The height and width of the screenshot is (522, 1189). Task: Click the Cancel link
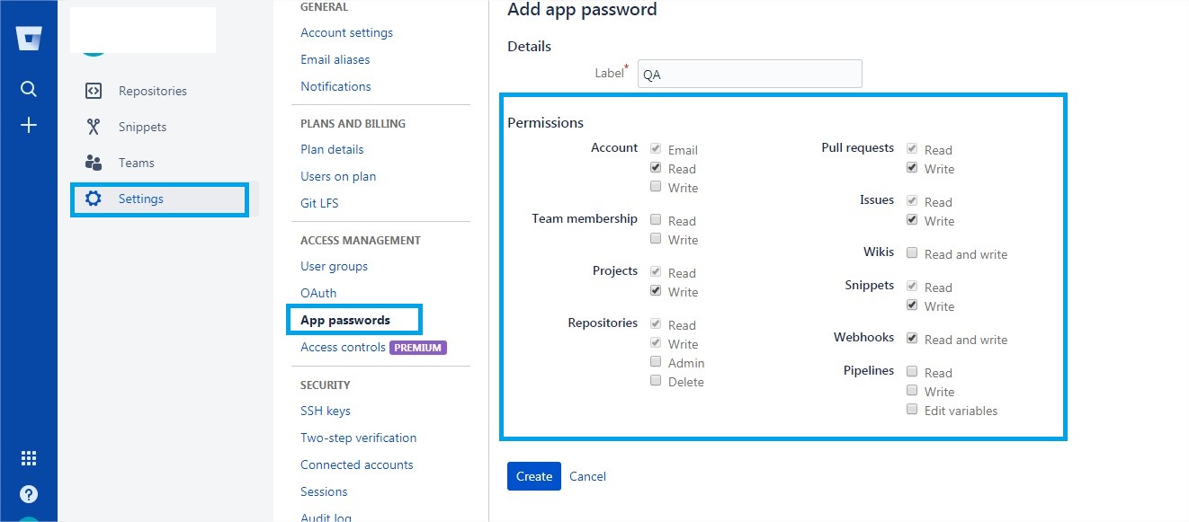coord(587,476)
